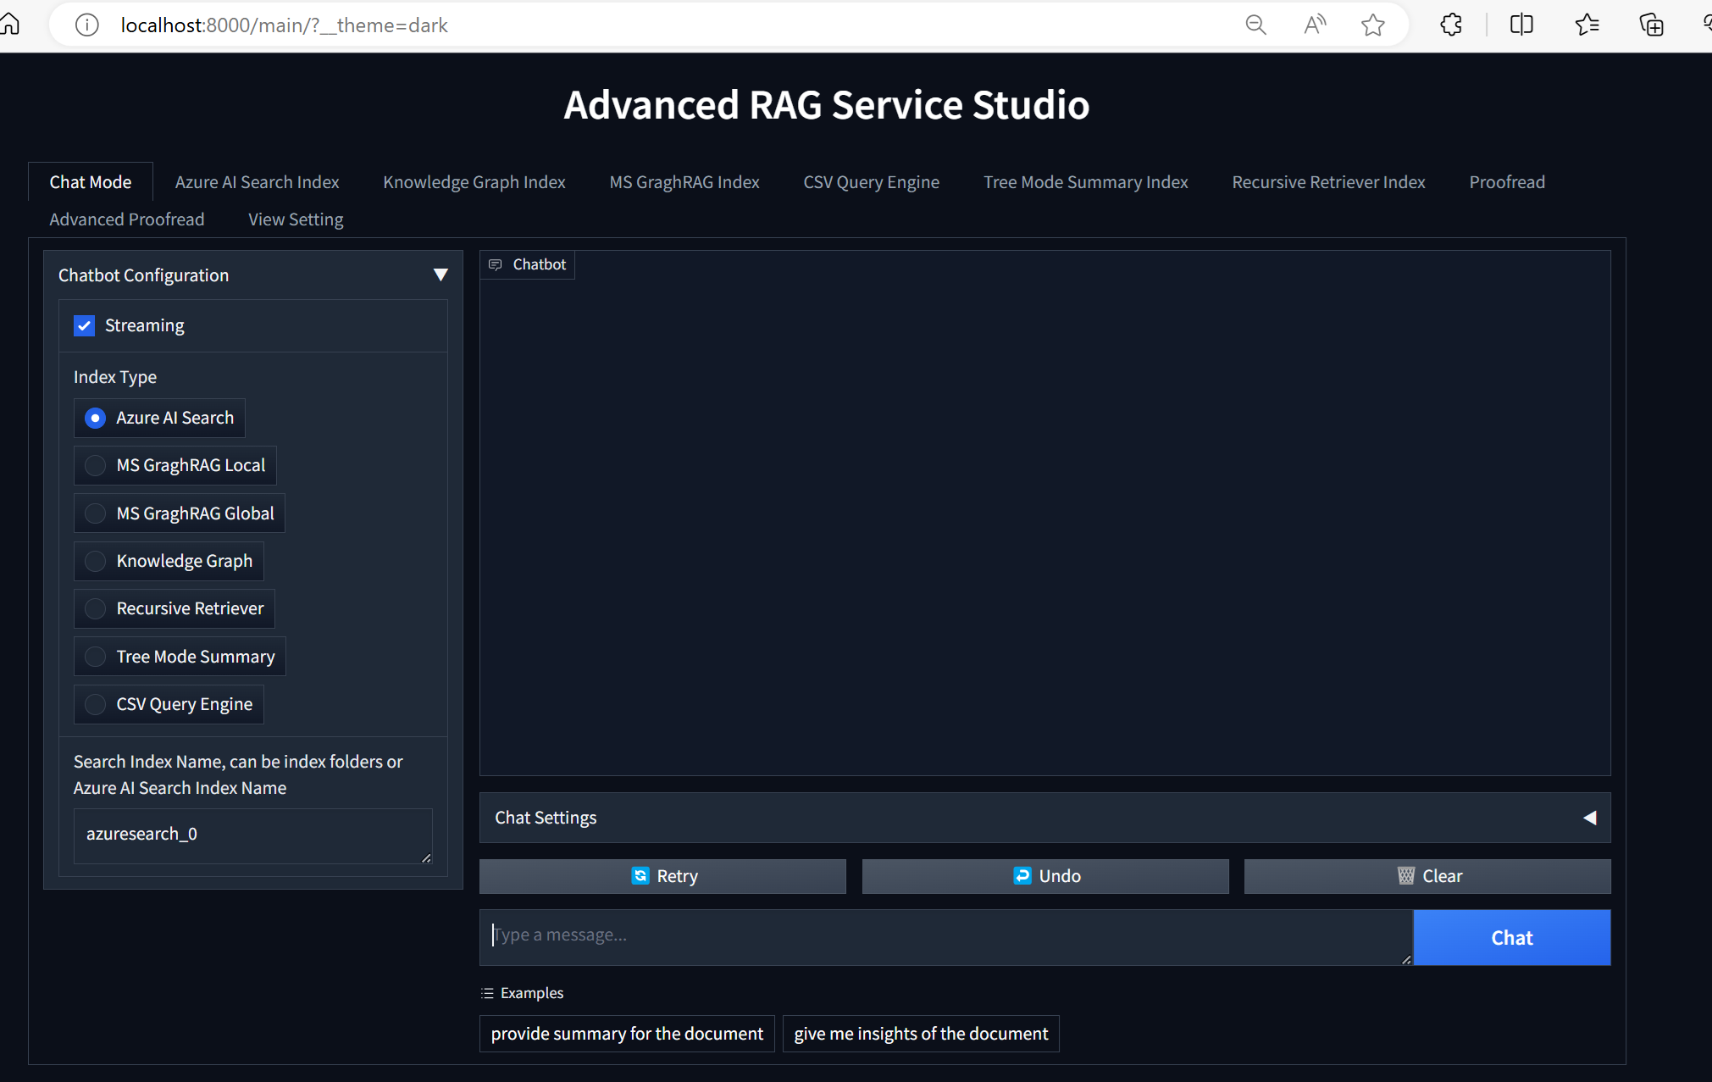The height and width of the screenshot is (1082, 1712).
Task: Click the Examples list icon
Action: (x=488, y=992)
